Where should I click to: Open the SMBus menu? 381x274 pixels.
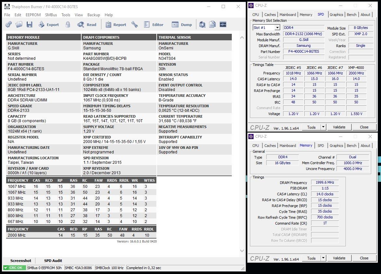(51, 15)
